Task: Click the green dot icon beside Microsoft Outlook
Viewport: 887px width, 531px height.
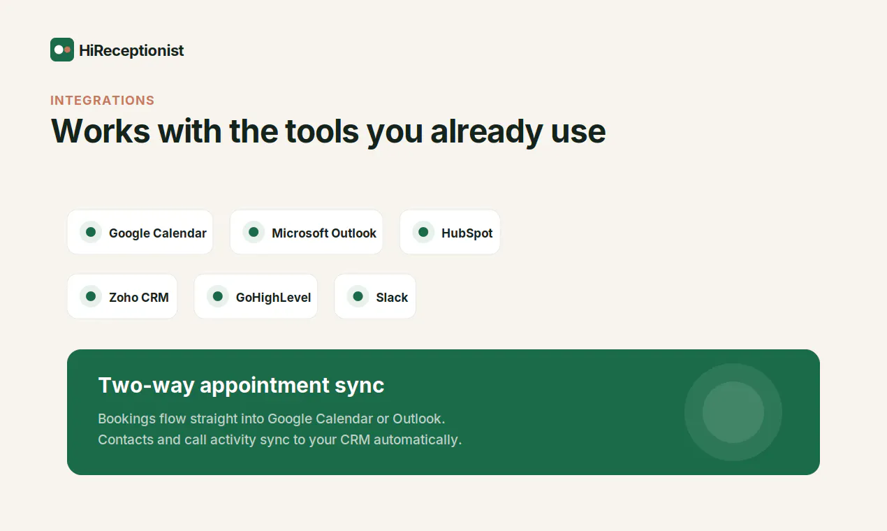Action: coord(254,232)
